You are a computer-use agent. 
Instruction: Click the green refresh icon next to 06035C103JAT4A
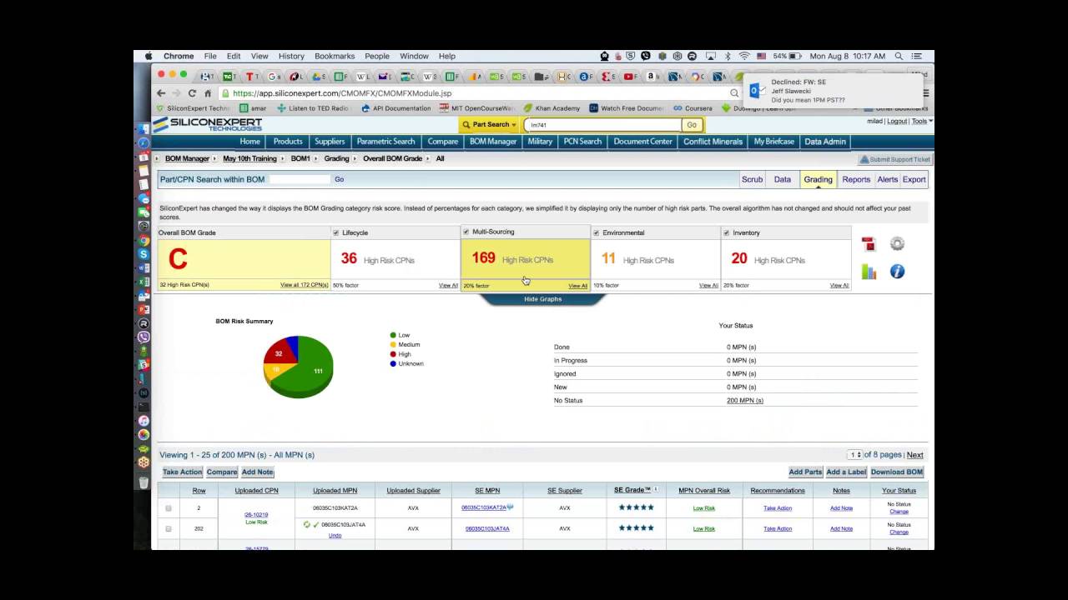pos(306,525)
